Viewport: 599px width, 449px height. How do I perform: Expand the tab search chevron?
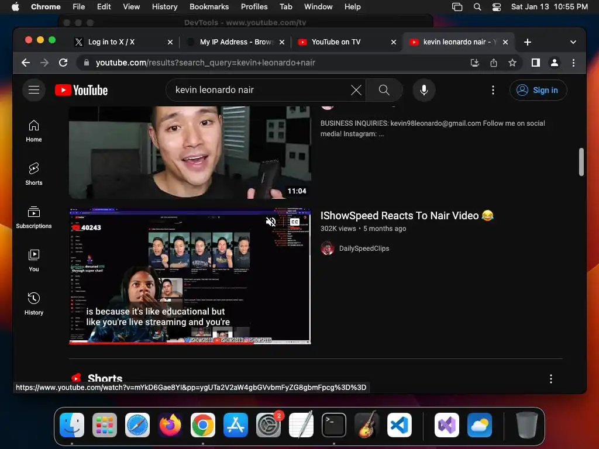(573, 42)
